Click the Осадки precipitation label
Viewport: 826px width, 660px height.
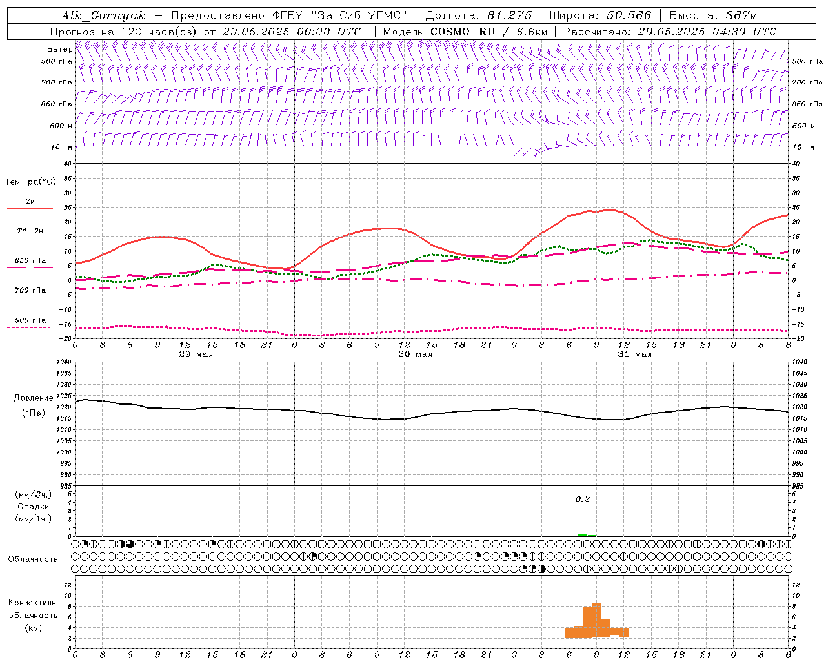pos(34,507)
